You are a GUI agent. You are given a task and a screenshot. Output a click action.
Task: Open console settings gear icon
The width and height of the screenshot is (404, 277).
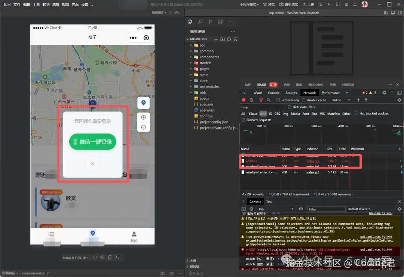[400, 209]
